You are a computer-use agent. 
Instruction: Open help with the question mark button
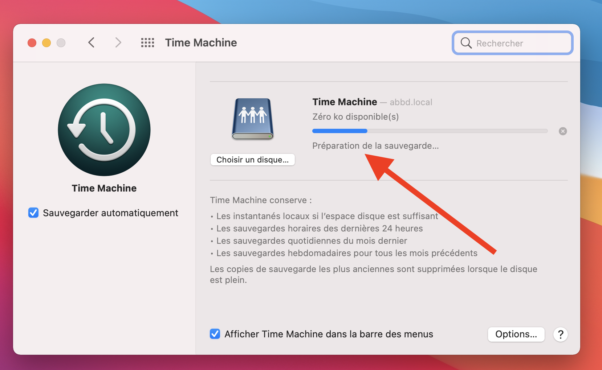point(560,334)
